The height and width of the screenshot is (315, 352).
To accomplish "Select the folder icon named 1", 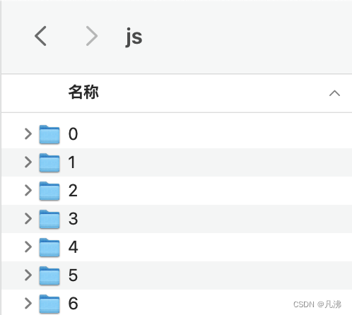I will (49, 162).
